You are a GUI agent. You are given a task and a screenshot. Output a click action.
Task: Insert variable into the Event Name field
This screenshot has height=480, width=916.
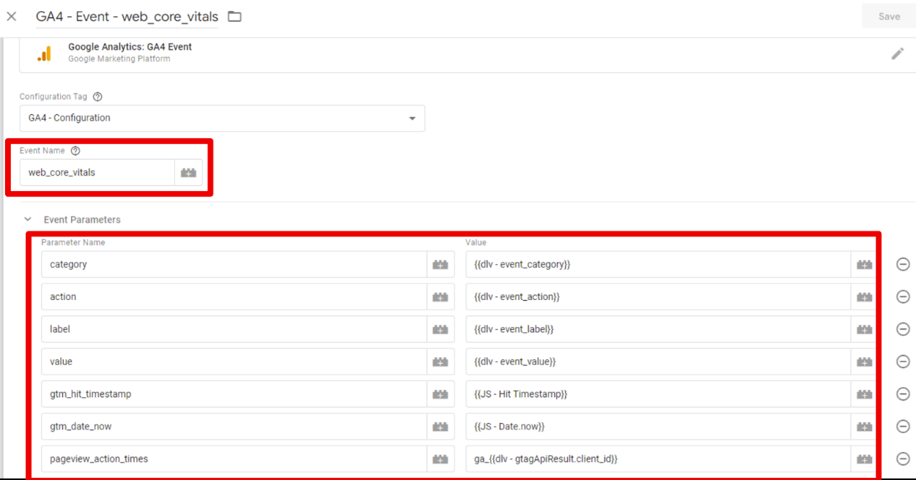coord(189,173)
